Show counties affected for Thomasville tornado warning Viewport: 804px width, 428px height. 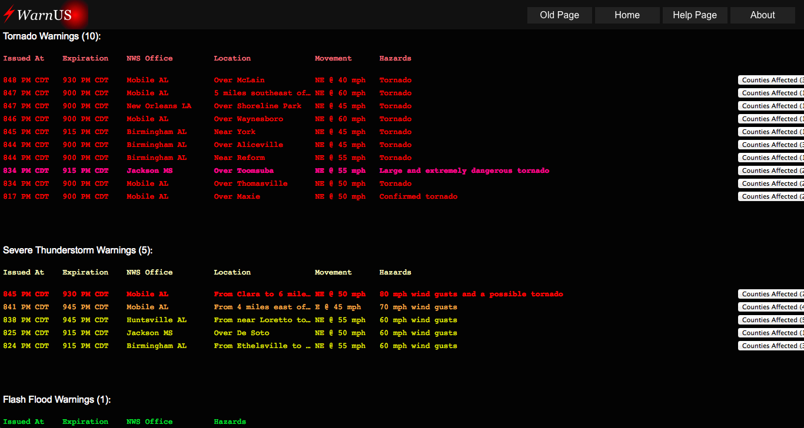pyautogui.click(x=771, y=183)
